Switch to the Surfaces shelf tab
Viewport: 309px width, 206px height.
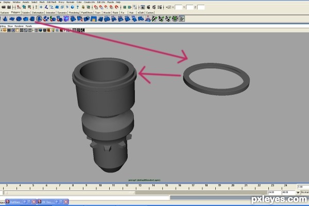tap(5, 12)
